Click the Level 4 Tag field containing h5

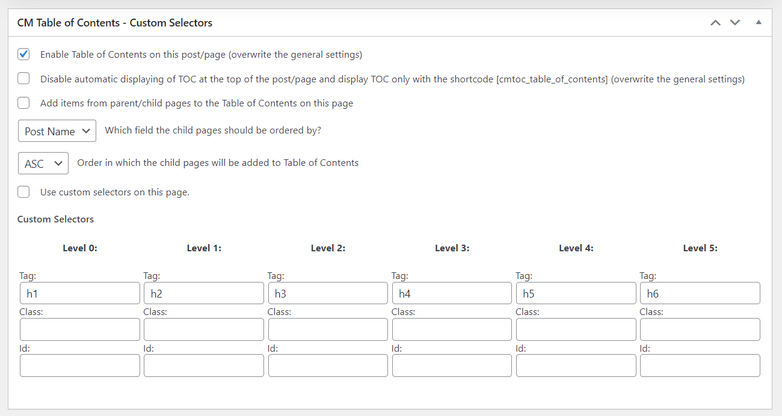pyautogui.click(x=576, y=293)
